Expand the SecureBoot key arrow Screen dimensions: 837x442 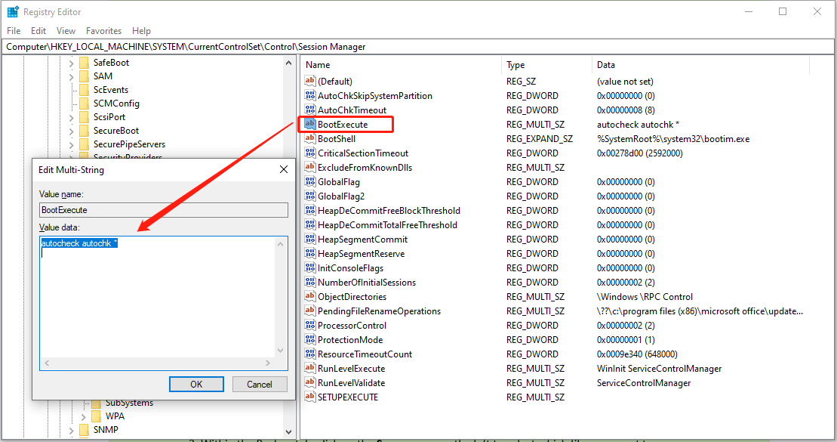click(72, 131)
